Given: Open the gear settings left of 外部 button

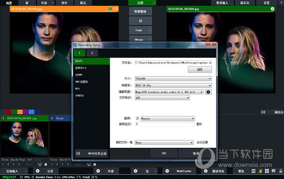Looking at the screenshot, I should click(x=98, y=171).
